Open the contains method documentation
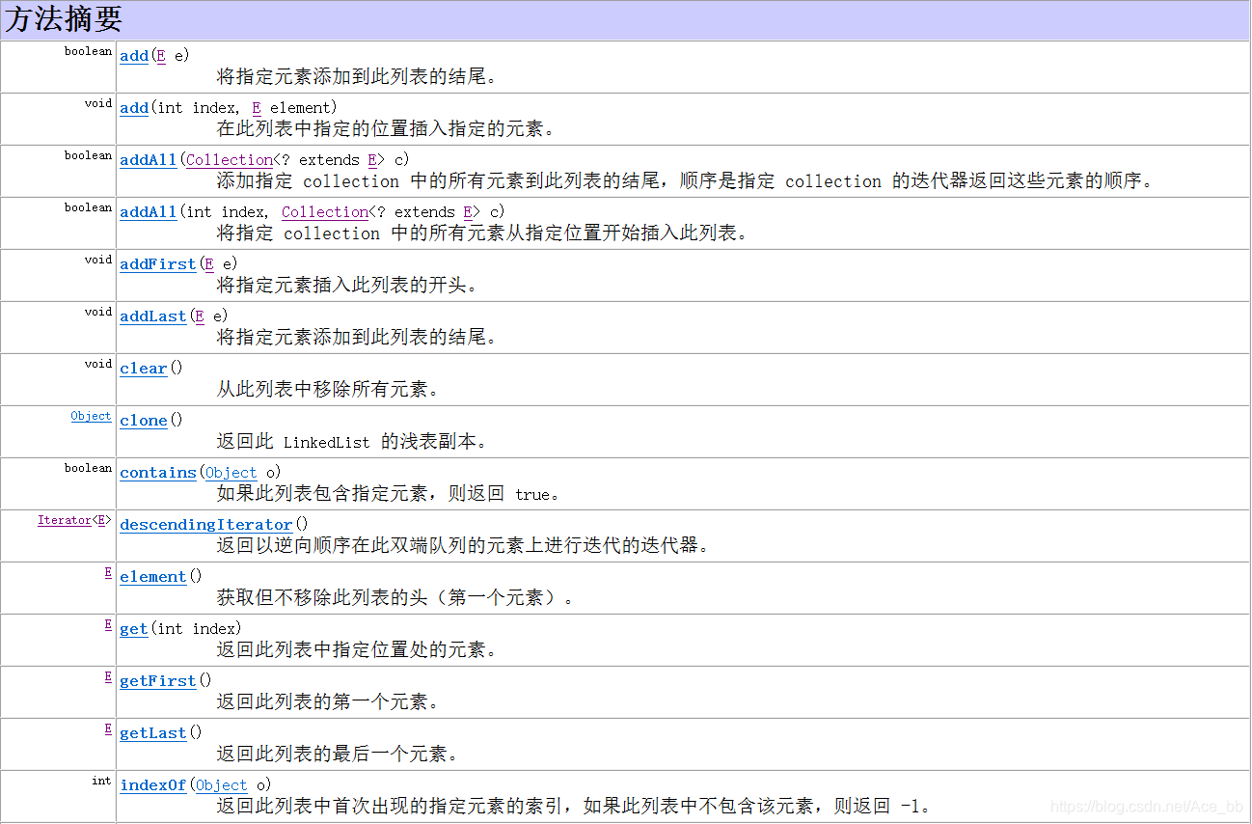1252x824 pixels. [157, 473]
